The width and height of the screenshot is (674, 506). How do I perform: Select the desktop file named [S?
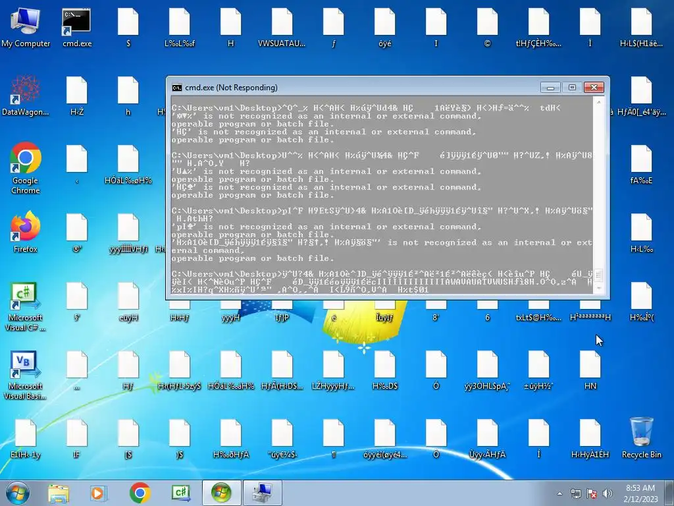click(128, 439)
